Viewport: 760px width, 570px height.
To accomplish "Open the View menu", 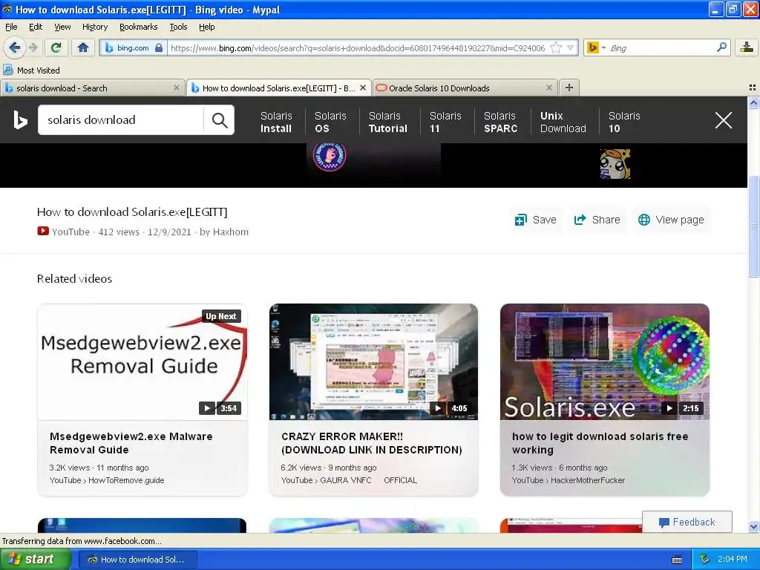I will [x=62, y=27].
